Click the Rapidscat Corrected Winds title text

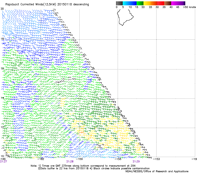(47, 4)
